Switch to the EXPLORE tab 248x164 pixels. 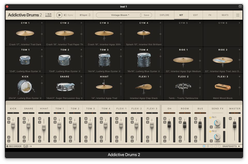164,15
